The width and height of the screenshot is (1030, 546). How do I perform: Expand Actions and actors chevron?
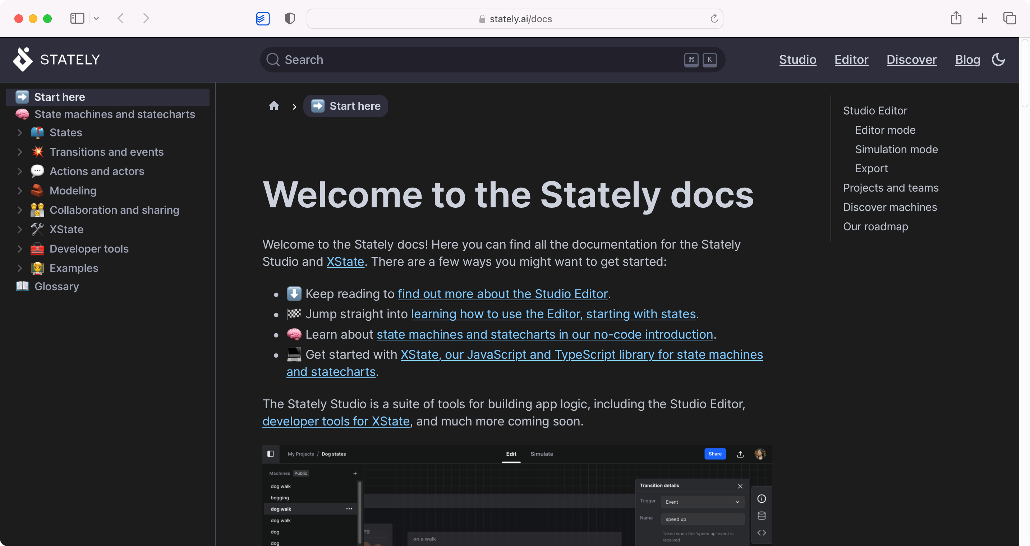tap(19, 171)
